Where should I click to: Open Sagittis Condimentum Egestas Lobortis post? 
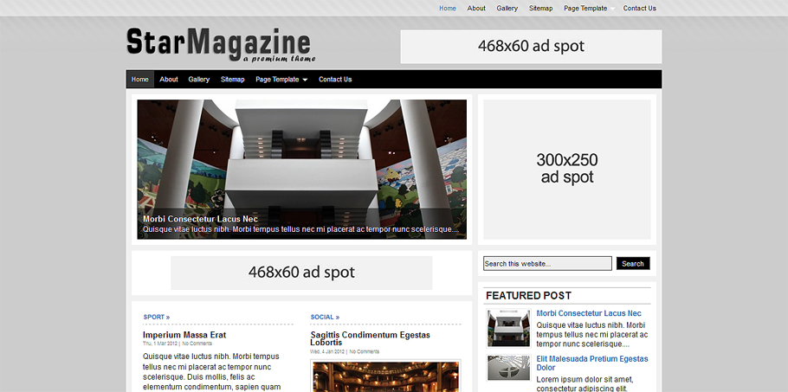click(x=370, y=339)
